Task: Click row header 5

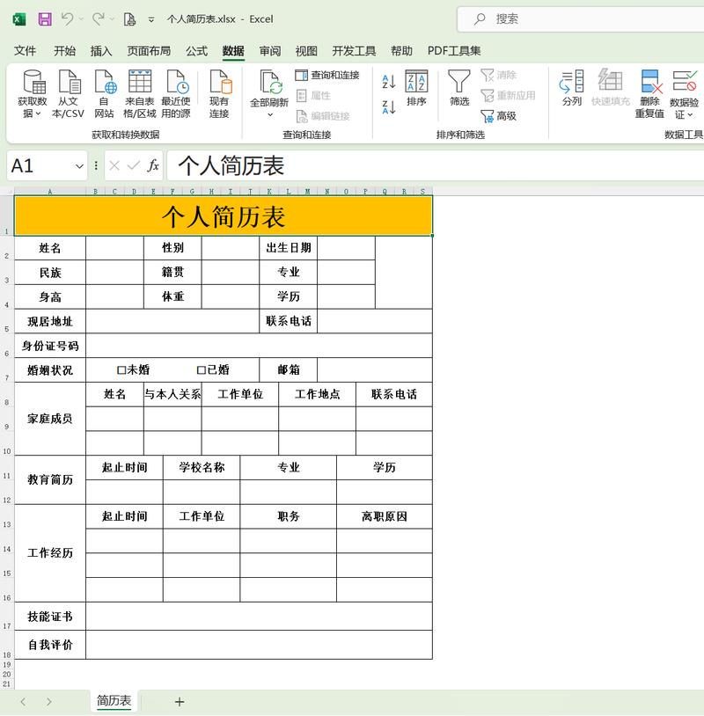Action: (x=7, y=321)
